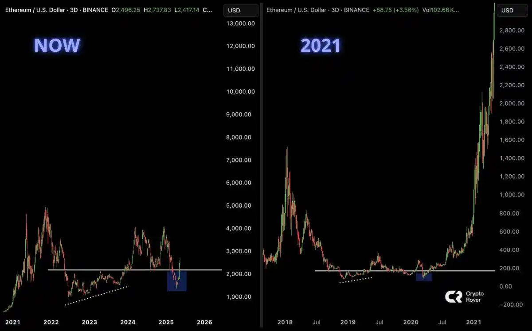The width and height of the screenshot is (532, 331).
Task: Click the 2022 year label on the time axis
Action: tap(51, 322)
